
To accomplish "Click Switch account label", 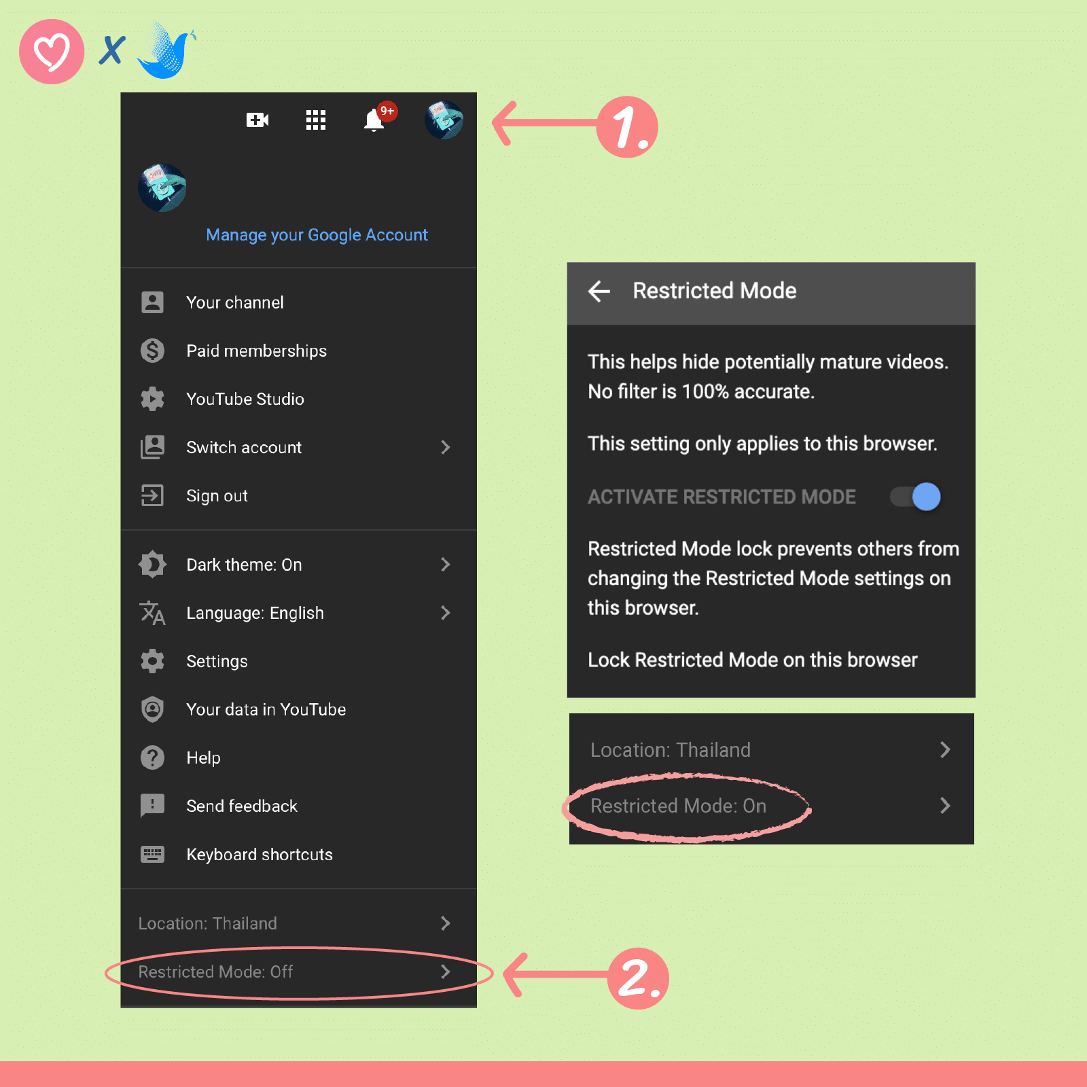I will pos(244,447).
